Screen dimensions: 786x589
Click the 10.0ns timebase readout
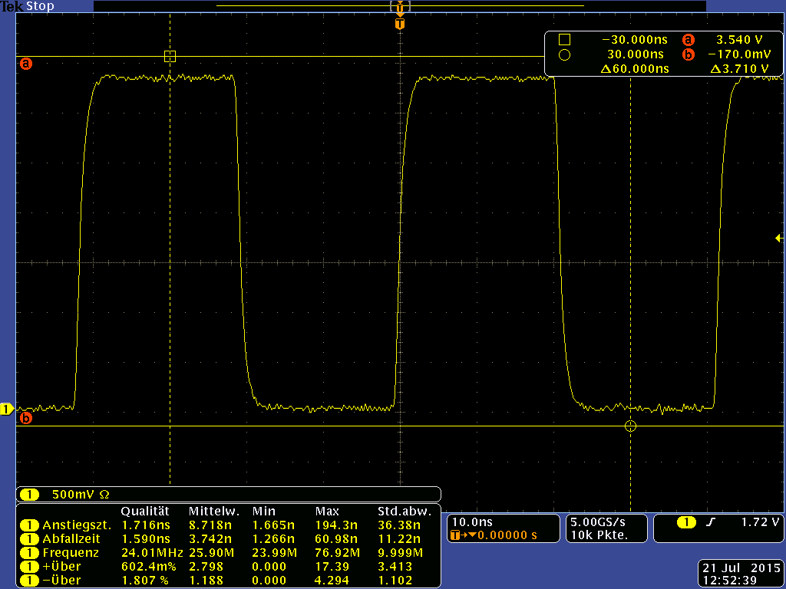coord(472,522)
